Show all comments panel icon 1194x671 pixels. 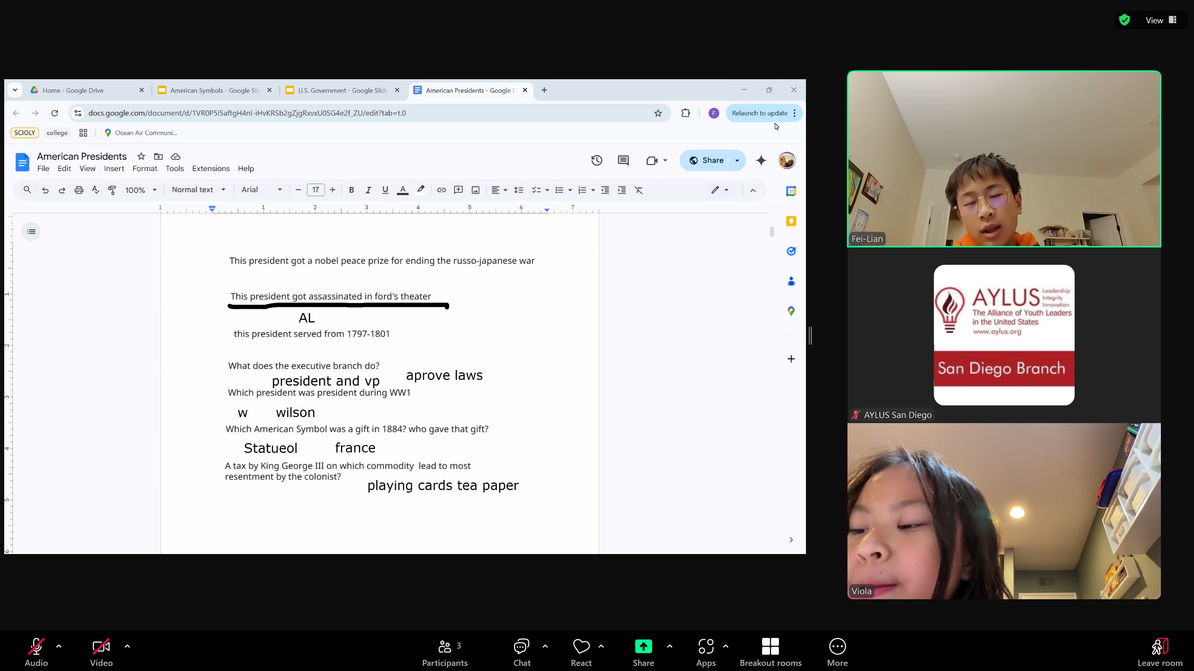[623, 161]
